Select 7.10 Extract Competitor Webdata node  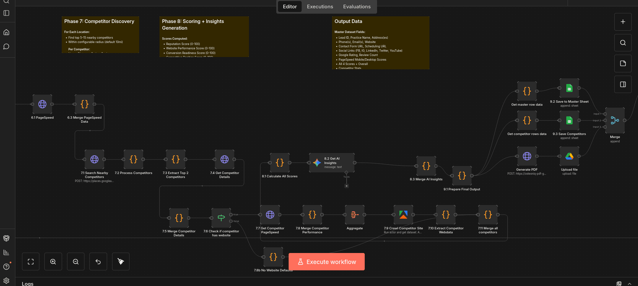[x=446, y=215]
